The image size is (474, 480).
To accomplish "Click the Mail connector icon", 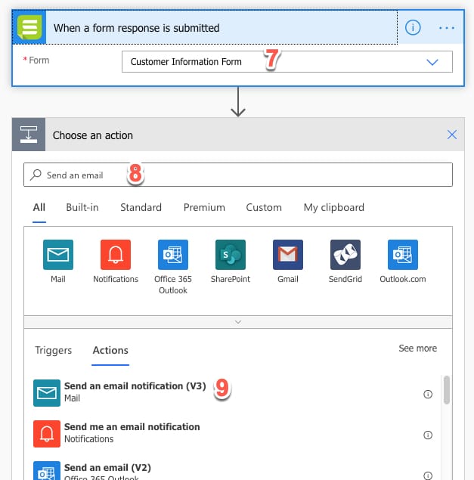I will point(58,255).
